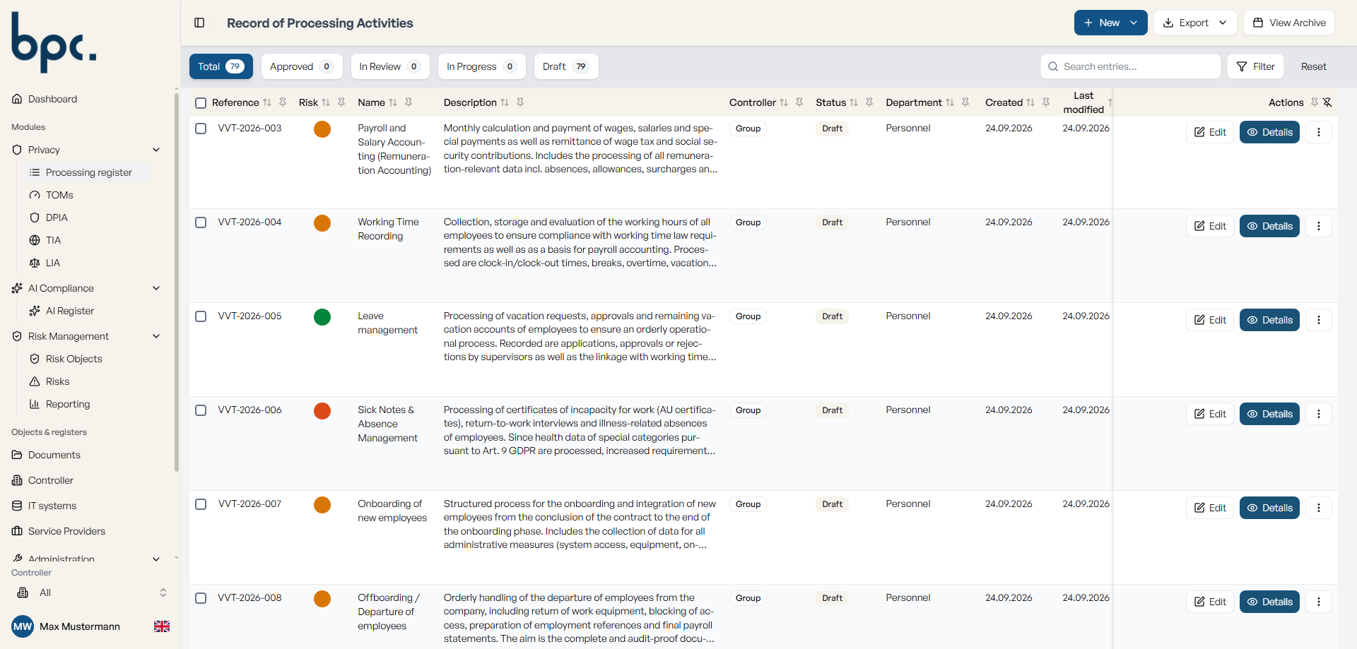Select the Approved tab

point(302,66)
